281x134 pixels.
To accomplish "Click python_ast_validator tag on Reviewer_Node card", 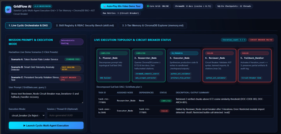I will click(216, 78).
